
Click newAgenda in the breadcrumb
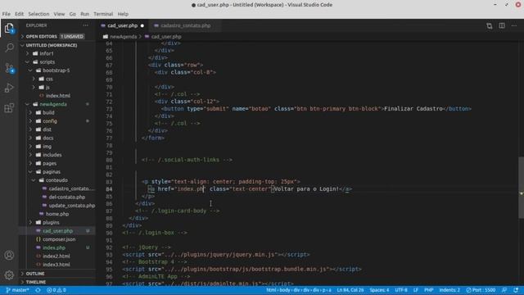coord(124,37)
